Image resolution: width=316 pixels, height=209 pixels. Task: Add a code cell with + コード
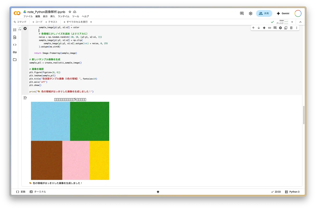pos(37,22)
